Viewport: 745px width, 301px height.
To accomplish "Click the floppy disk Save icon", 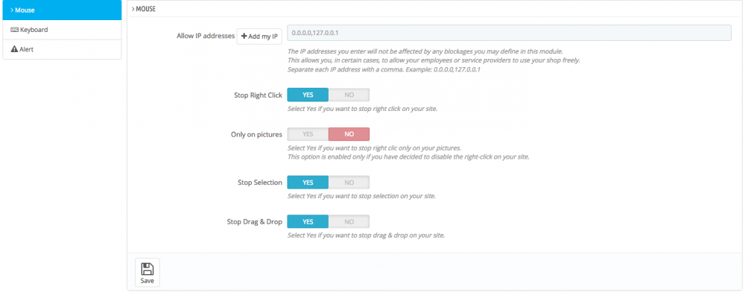I will (x=148, y=269).
